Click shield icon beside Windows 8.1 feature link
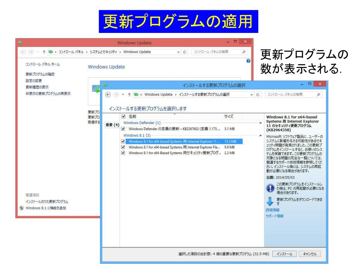This screenshot has height=269, width=358. (22, 208)
